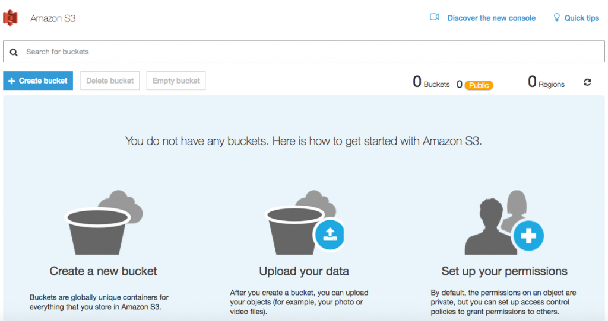Click the Quick tips lightbulb icon
Image resolution: width=608 pixels, height=321 pixels.
point(556,18)
